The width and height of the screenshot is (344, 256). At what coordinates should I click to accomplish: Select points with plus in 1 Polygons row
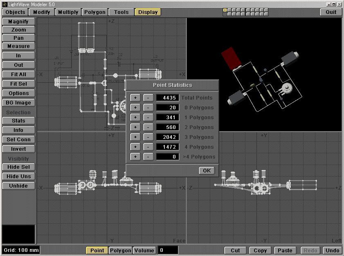[135, 117]
